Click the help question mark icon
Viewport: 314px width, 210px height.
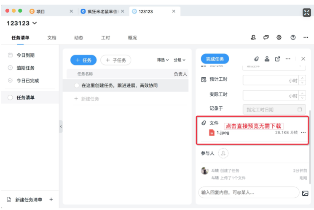(x=293, y=37)
